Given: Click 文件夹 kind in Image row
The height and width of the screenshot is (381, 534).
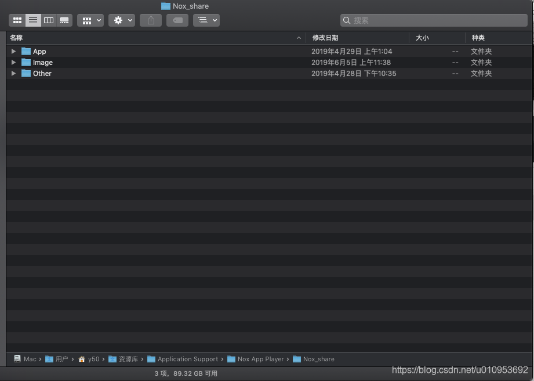Looking at the screenshot, I should click(x=481, y=62).
